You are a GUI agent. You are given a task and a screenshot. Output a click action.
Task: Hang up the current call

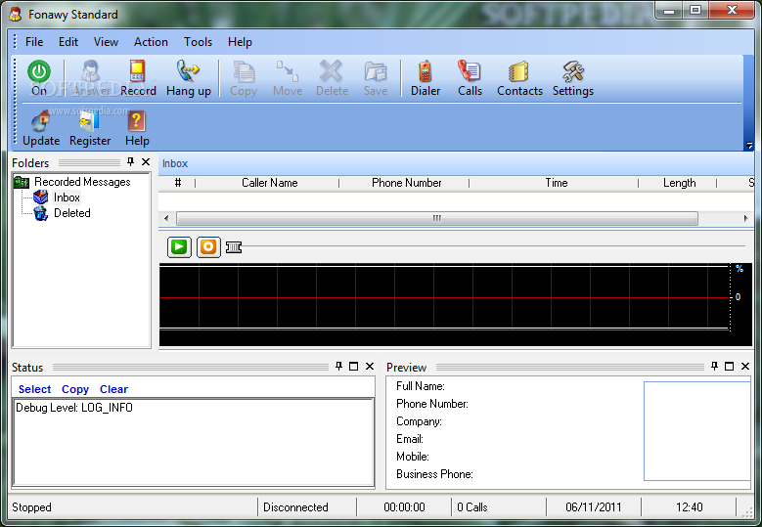189,77
